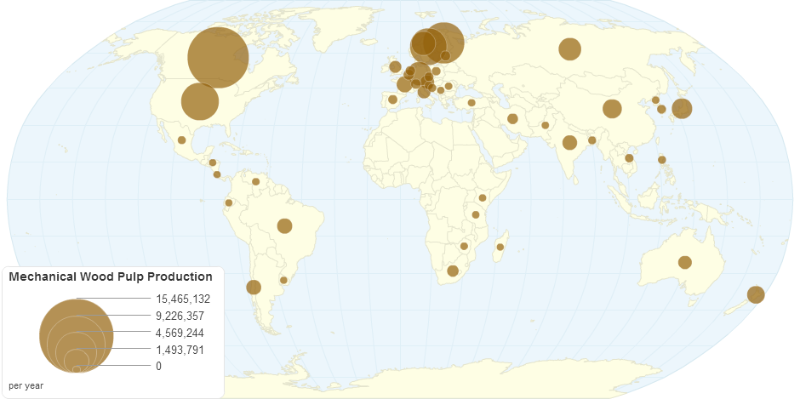Viewport: 800px width, 399px height.
Task: Select the bubble over Turkey
Action: pos(471,103)
